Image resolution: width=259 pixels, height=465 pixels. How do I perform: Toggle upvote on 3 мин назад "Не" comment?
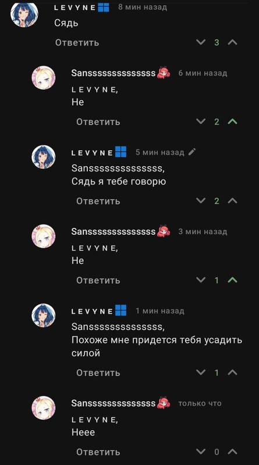point(232,280)
